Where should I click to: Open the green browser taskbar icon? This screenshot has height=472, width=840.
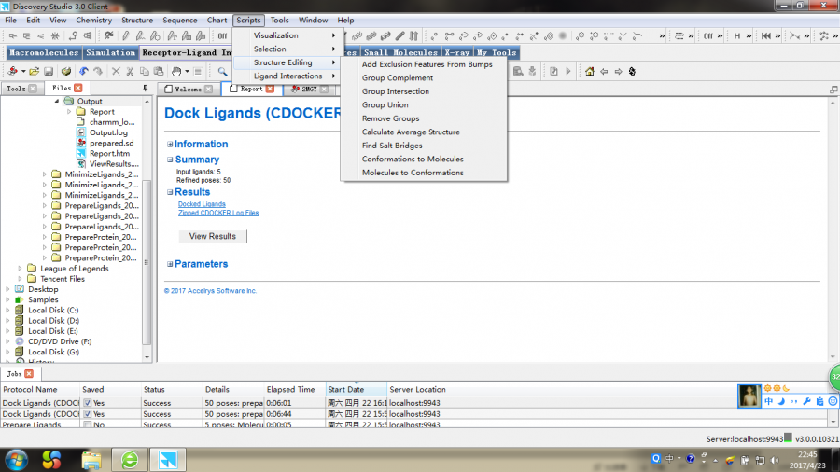[130, 460]
